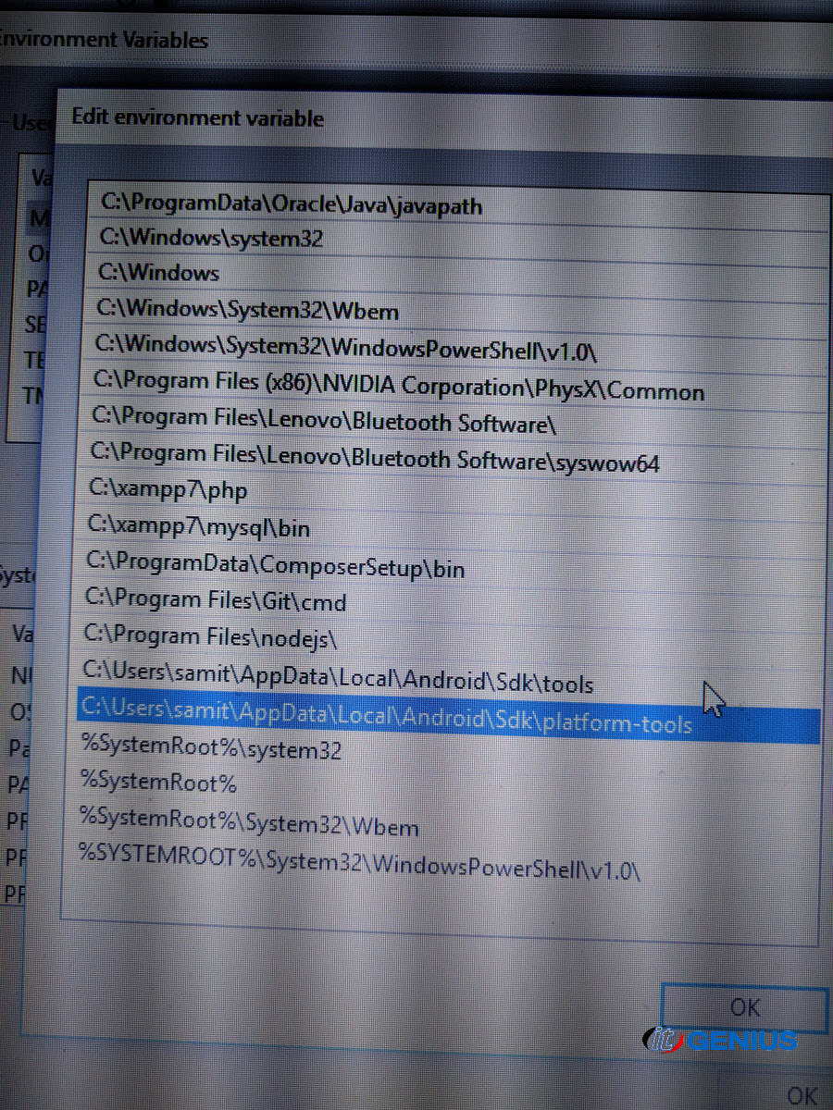Confirm with OK in Edit environment variable dialog
Screen dimensions: 833x1110
tap(745, 1008)
